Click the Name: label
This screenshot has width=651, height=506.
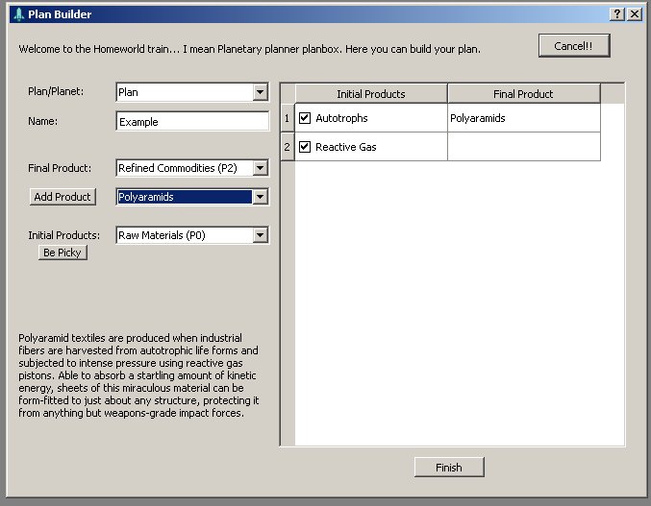(x=42, y=121)
